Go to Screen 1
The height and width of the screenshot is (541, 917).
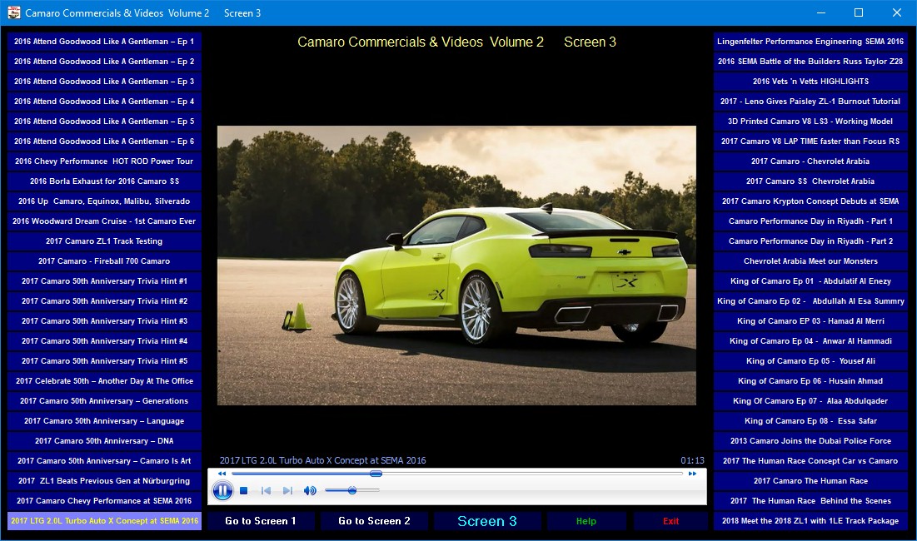tap(261, 521)
